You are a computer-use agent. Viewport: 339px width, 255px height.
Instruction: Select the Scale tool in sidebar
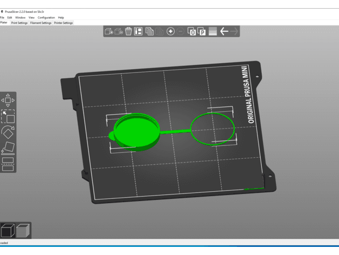pos(8,117)
